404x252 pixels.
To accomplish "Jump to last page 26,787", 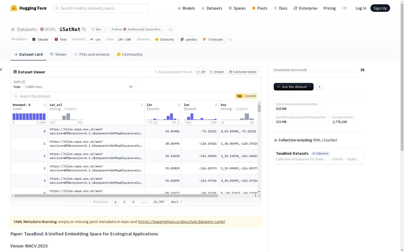I will [x=159, y=202].
